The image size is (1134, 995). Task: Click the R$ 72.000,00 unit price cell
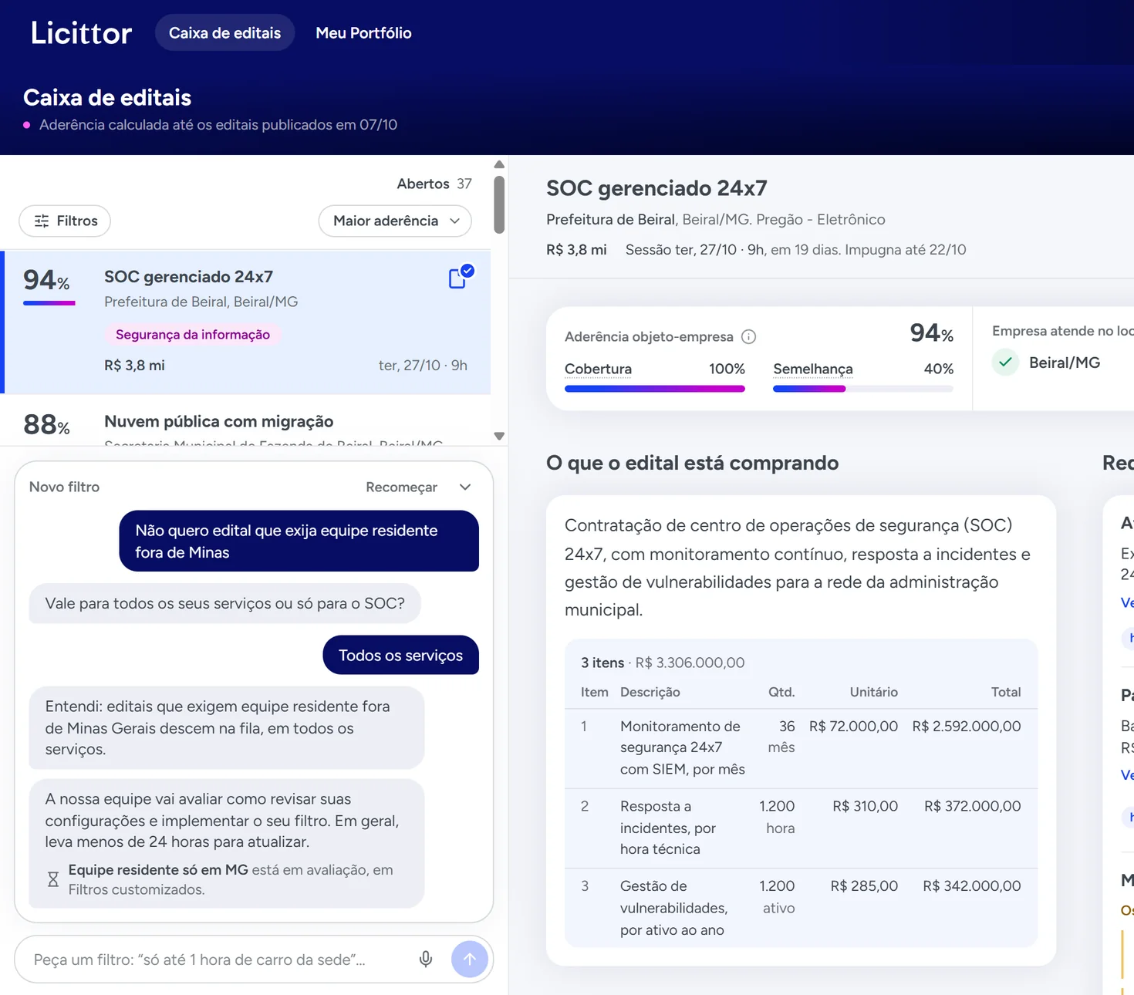(x=853, y=726)
